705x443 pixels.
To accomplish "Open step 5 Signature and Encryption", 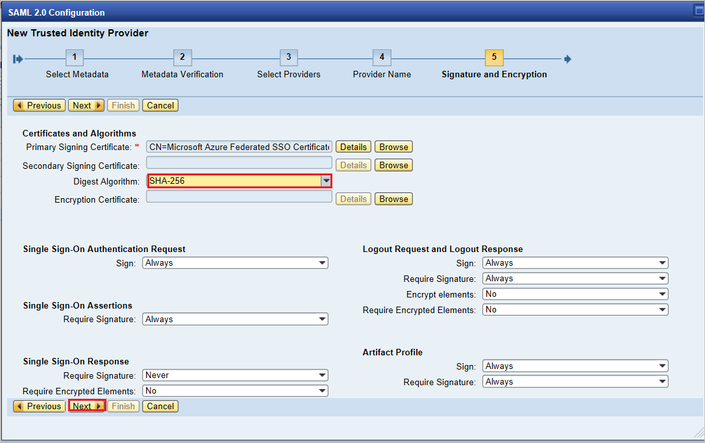I will tap(494, 58).
